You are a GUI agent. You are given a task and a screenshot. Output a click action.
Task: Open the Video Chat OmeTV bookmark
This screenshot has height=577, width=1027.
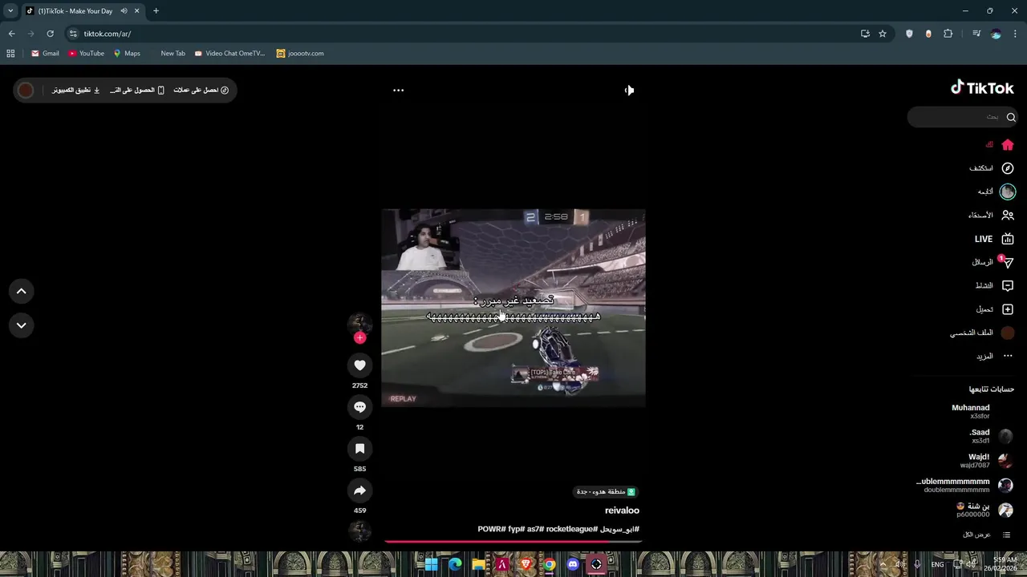[229, 54]
